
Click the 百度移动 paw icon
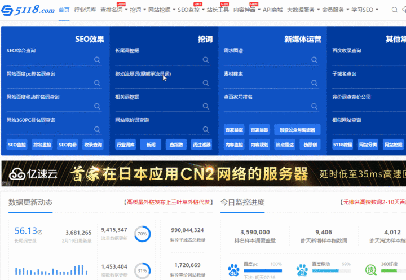pos(302,270)
